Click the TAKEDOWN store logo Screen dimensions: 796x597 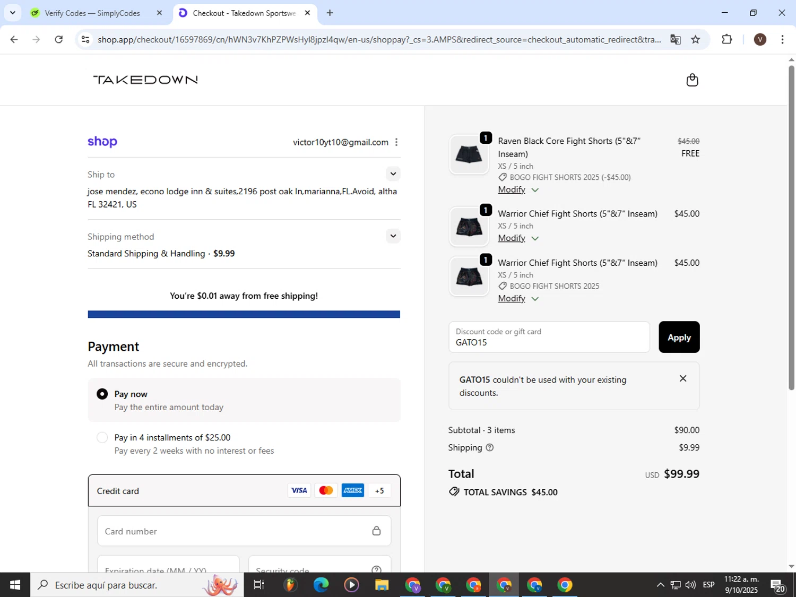click(x=145, y=80)
